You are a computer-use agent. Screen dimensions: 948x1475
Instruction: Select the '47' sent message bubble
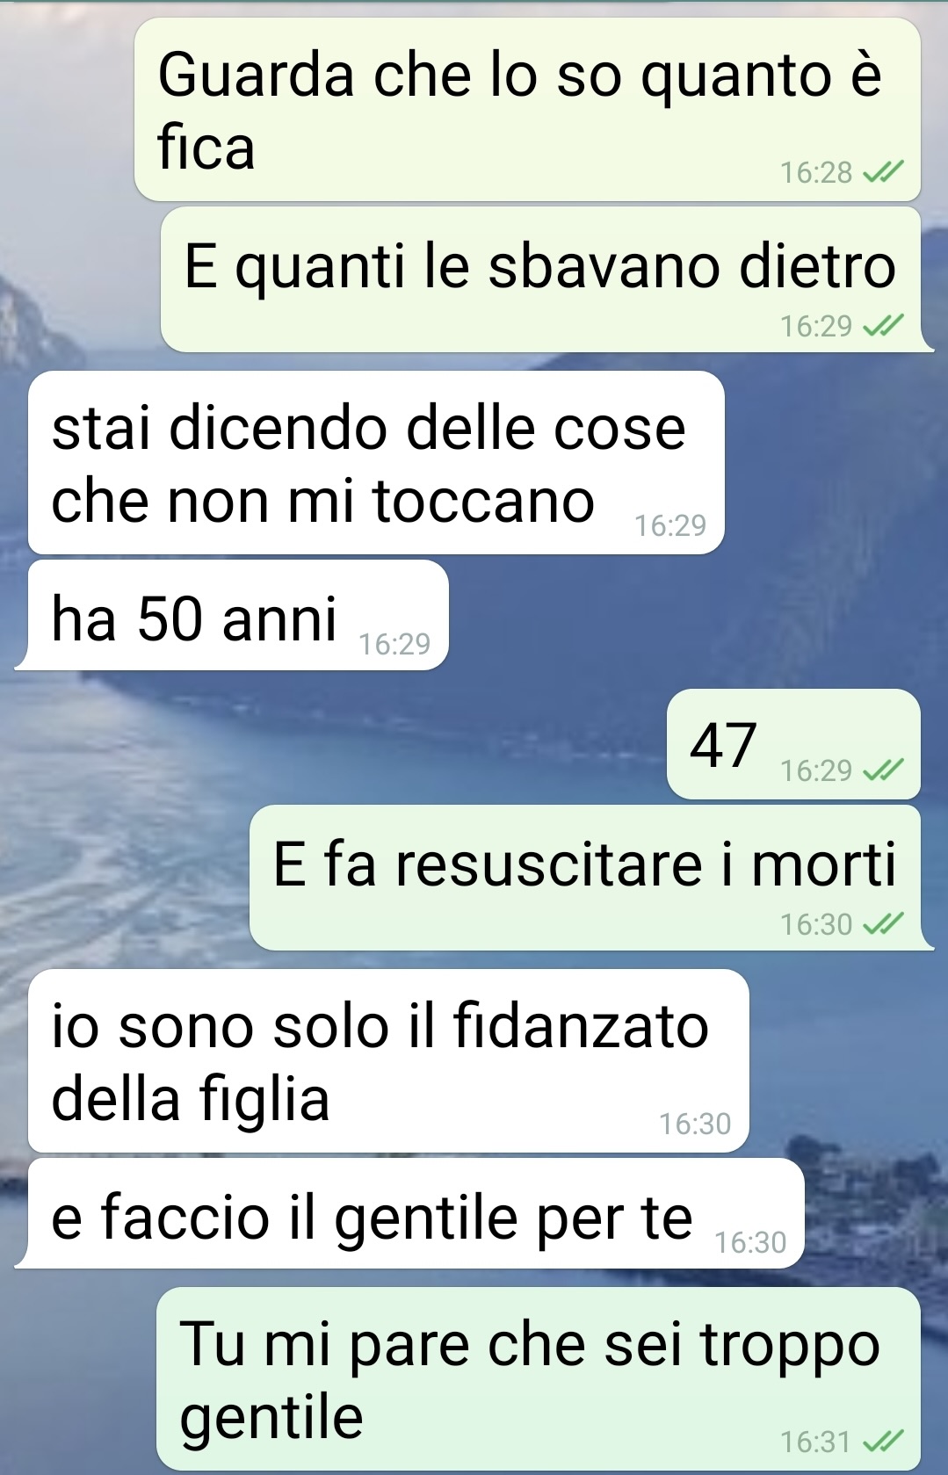coord(793,744)
